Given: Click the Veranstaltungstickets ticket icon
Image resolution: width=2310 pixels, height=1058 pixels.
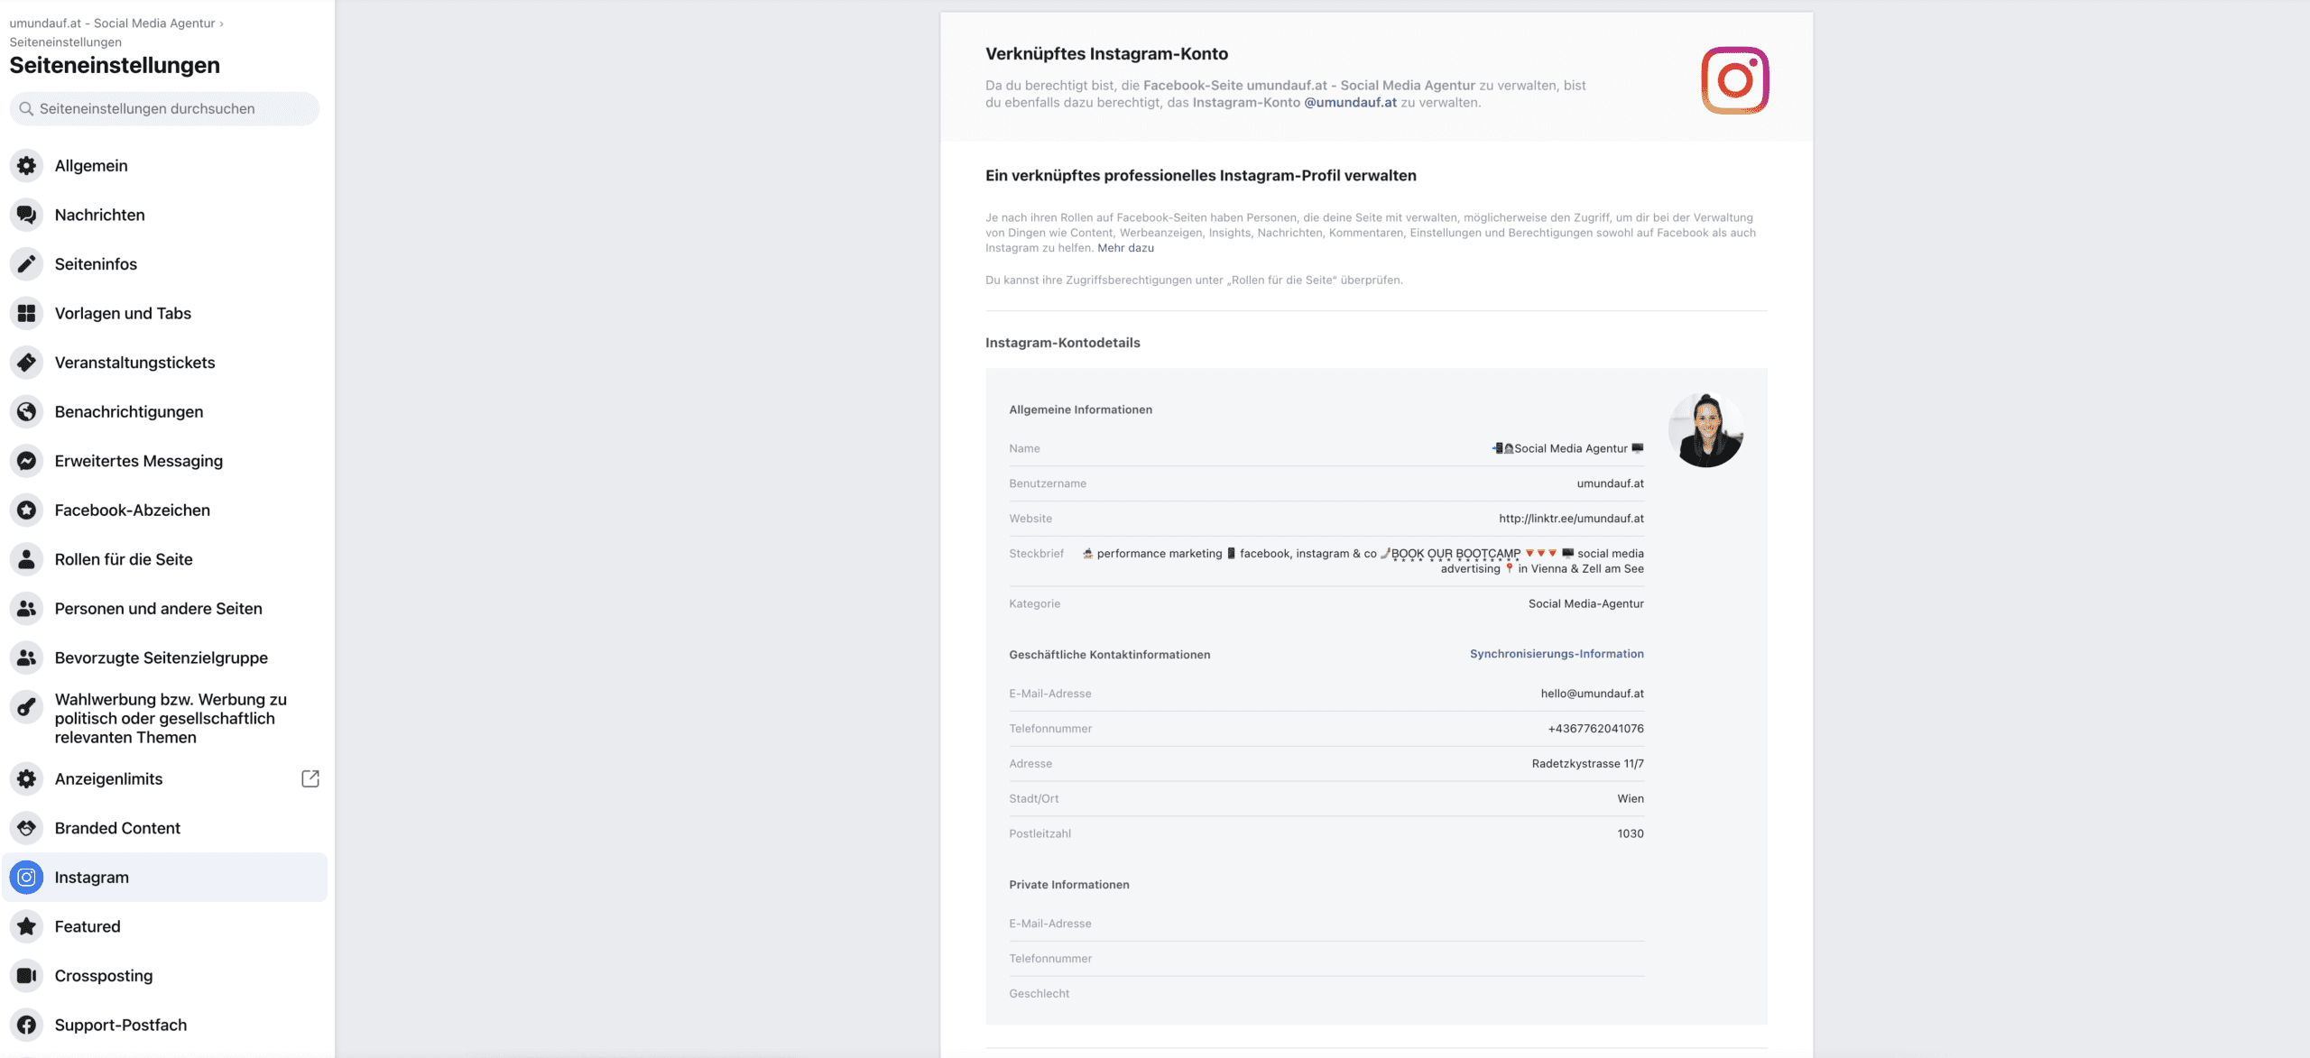Looking at the screenshot, I should click(27, 363).
